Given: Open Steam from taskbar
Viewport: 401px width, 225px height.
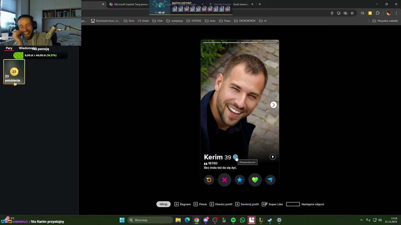Looking at the screenshot, I should pos(270,220).
